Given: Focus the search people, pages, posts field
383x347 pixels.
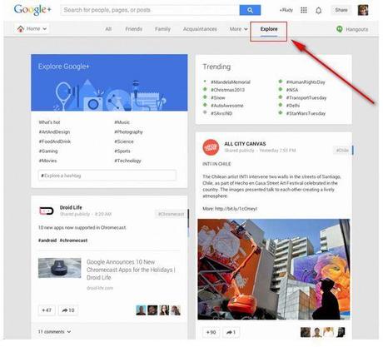Looking at the screenshot, I should [150, 10].
